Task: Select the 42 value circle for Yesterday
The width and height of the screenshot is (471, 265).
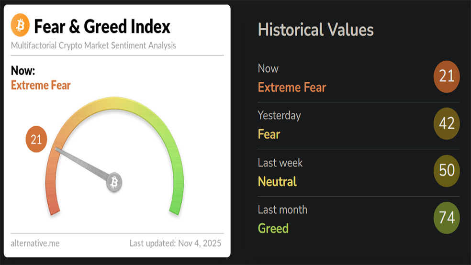Action: click(446, 123)
